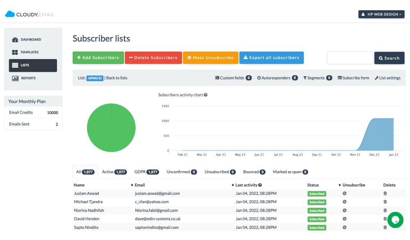Click unsubscribe icon for Sapto Nindito

344,227
